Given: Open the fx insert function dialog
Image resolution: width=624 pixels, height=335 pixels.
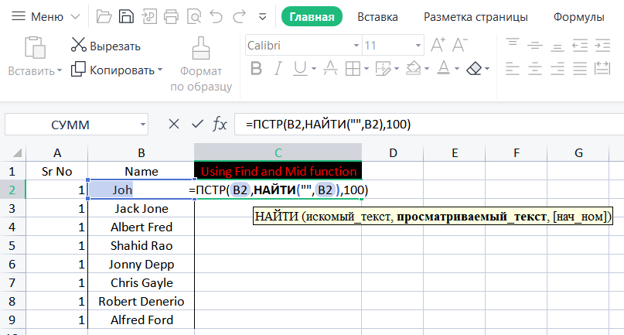Looking at the screenshot, I should tap(220, 125).
